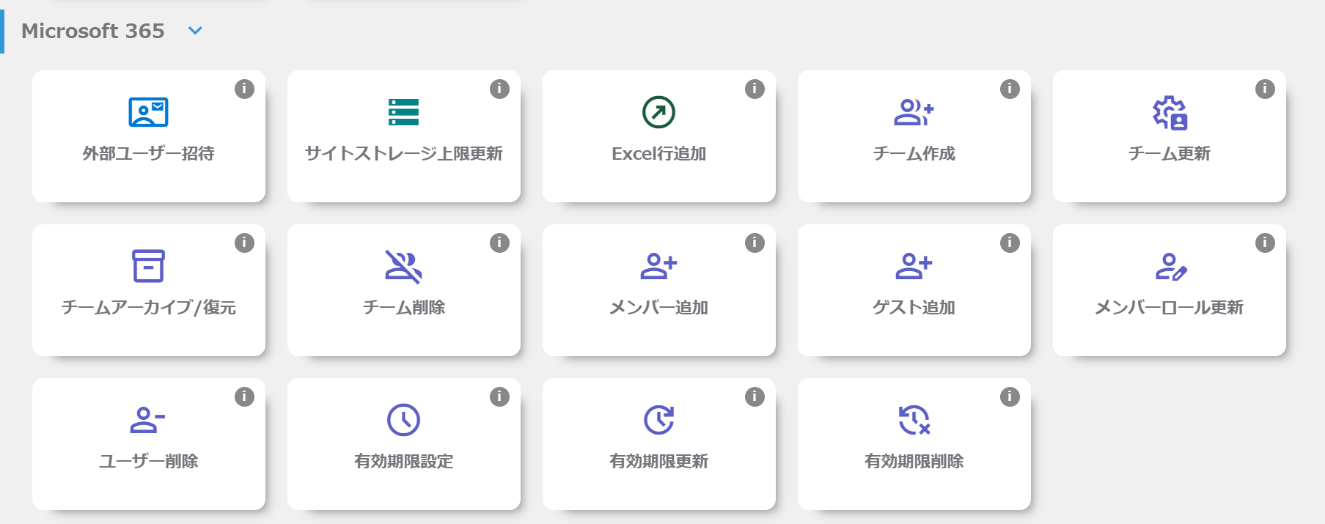This screenshot has width=1325, height=524.
Task: Open the 外部ユーザー招待 label
Action: pyautogui.click(x=149, y=153)
